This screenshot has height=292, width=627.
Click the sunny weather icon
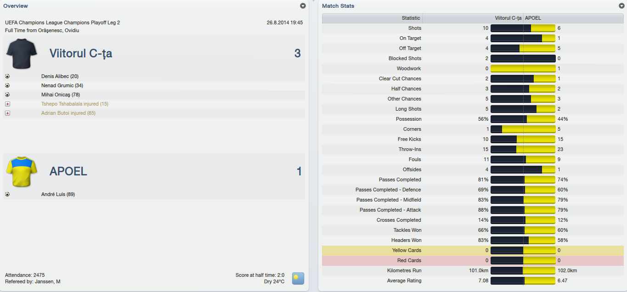point(298,278)
